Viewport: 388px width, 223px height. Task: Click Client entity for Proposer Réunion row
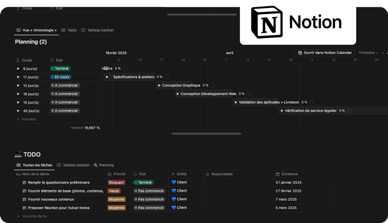tap(179, 208)
